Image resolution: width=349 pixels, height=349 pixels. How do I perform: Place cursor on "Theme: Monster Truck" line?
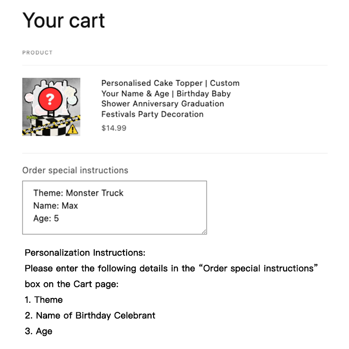point(79,193)
